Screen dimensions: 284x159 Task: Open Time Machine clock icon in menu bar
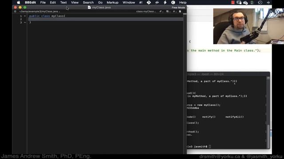(260, 3)
